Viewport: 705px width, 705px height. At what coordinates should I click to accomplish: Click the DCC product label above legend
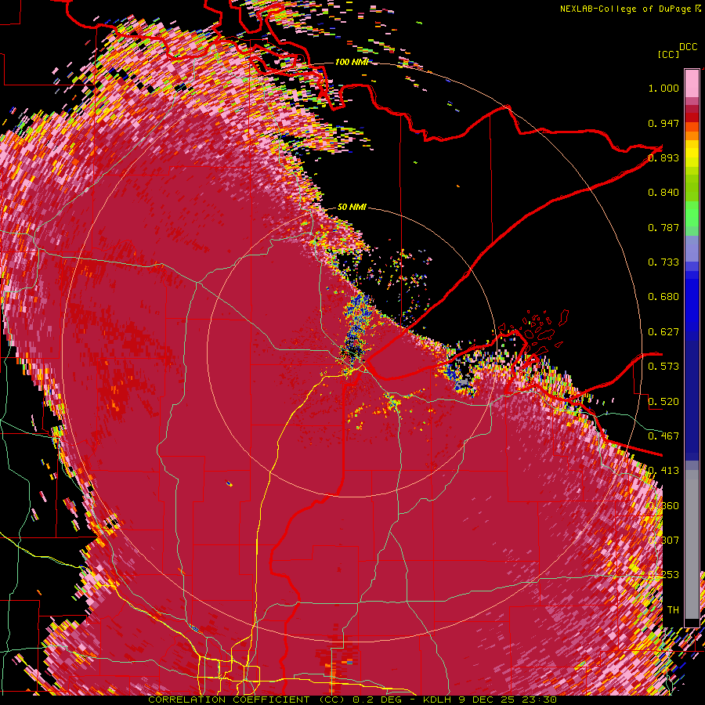tap(688, 47)
